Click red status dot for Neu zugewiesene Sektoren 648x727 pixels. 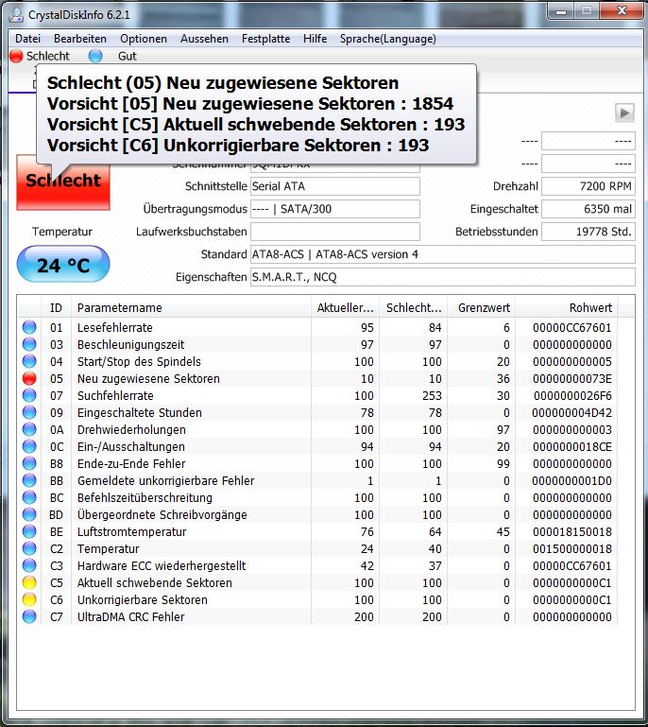tap(29, 378)
